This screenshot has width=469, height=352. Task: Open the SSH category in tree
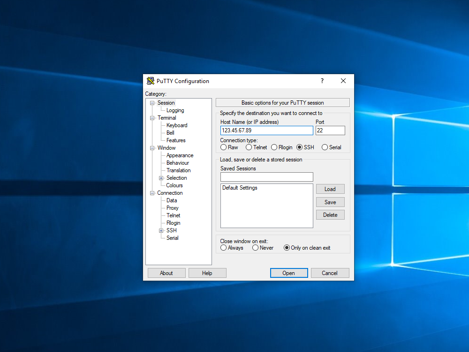[171, 230]
